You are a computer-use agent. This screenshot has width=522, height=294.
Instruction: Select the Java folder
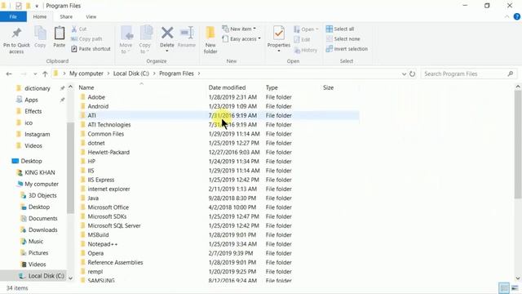(93, 198)
